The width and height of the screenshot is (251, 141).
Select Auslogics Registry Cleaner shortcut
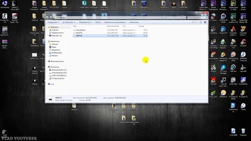click(x=223, y=43)
